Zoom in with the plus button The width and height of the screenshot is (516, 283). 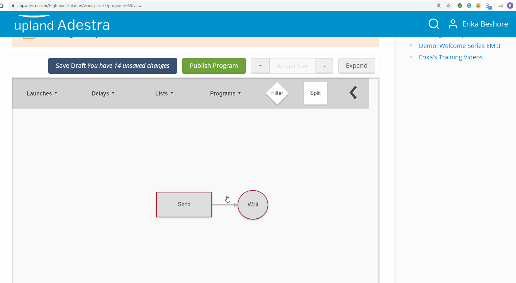pyautogui.click(x=260, y=66)
